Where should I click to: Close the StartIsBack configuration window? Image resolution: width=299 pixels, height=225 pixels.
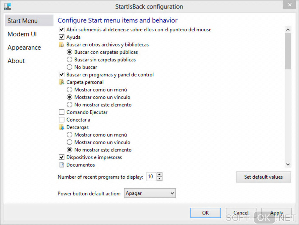tap(290, 5)
